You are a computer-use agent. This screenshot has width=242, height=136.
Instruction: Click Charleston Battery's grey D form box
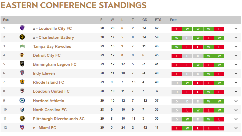point(187,38)
